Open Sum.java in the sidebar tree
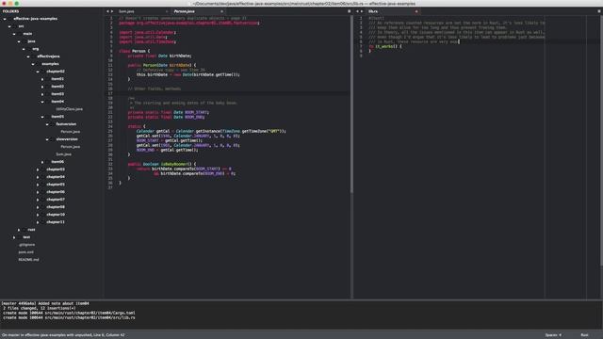The height and width of the screenshot is (339, 603). pyautogui.click(x=63, y=154)
